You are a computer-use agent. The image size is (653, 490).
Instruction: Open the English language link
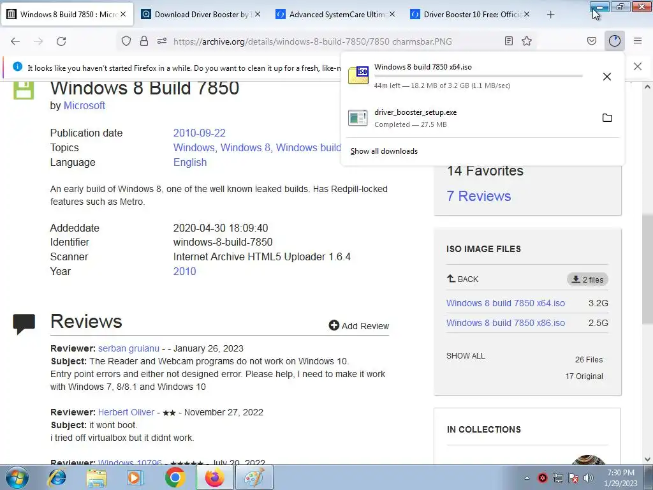(x=190, y=162)
